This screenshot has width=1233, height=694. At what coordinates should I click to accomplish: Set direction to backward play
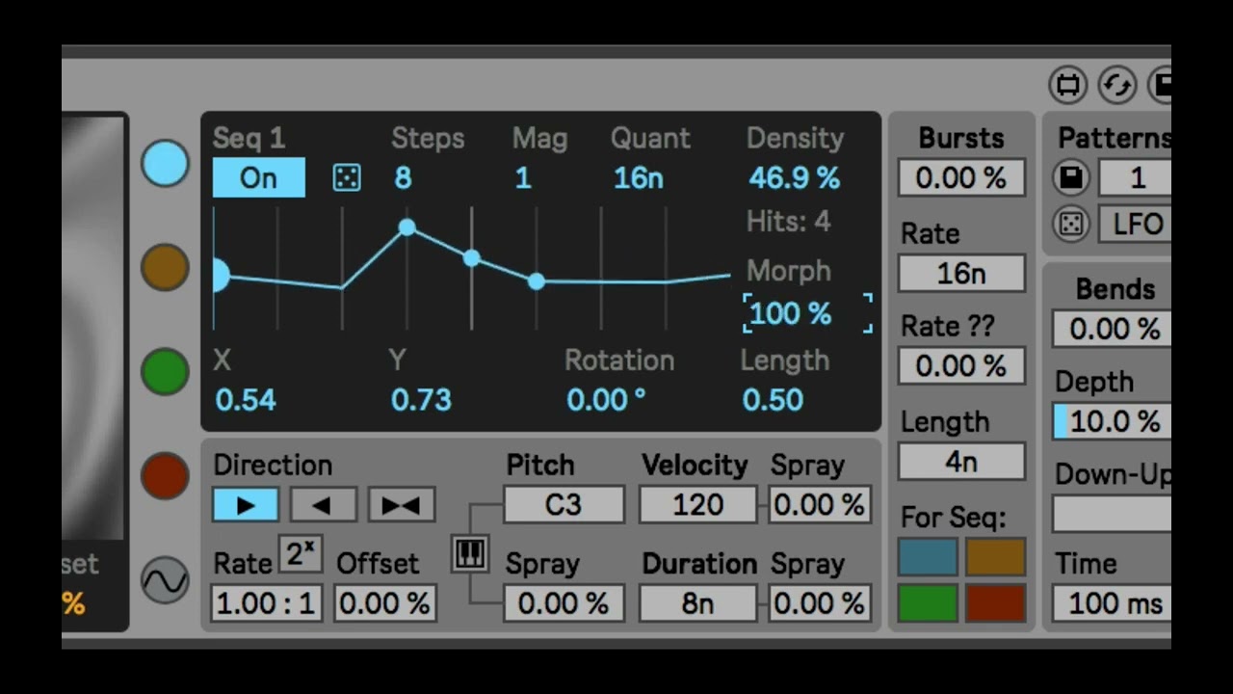(x=324, y=505)
